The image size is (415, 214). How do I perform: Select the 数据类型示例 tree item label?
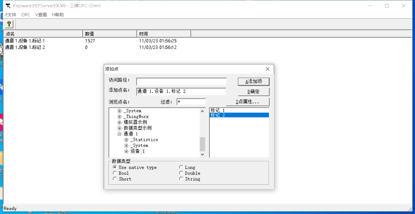pos(138,128)
